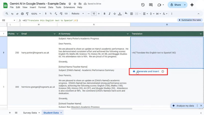204x115 pixels.
Task: Toggle italic text formatting
Action: point(110,14)
